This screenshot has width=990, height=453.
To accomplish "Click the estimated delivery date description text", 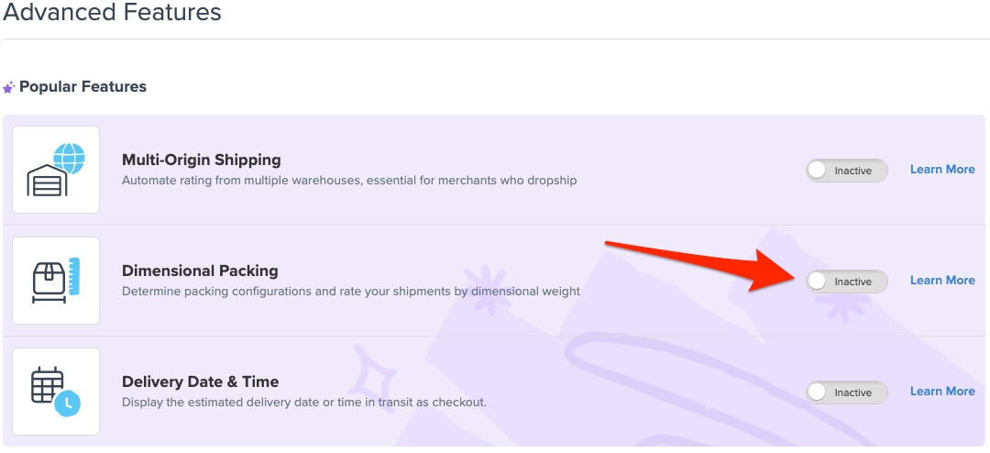I will tap(303, 403).
